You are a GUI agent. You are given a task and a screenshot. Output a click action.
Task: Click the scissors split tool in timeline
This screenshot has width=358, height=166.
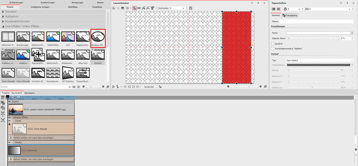coord(13,97)
